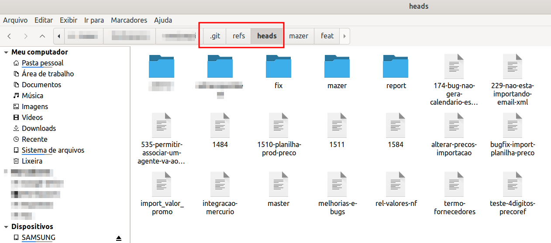Viewport: 551px width, 243px height.
Task: Click the forward navigation arrow
Action: (26, 36)
